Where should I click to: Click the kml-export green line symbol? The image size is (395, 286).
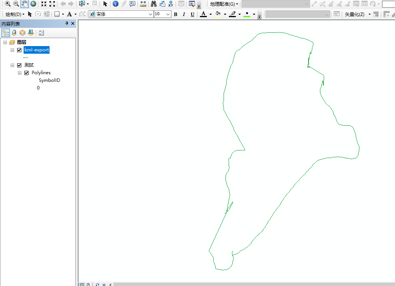(26, 58)
